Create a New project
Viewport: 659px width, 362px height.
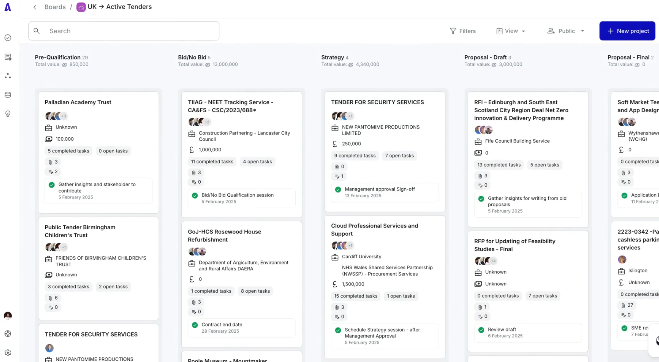click(x=627, y=31)
